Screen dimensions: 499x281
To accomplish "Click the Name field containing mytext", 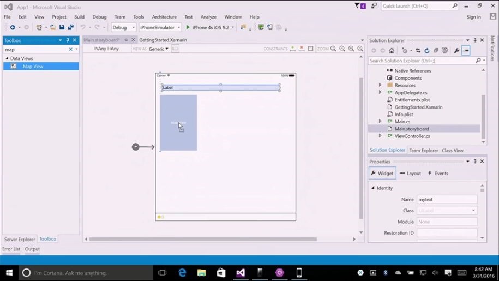I will pos(447,199).
